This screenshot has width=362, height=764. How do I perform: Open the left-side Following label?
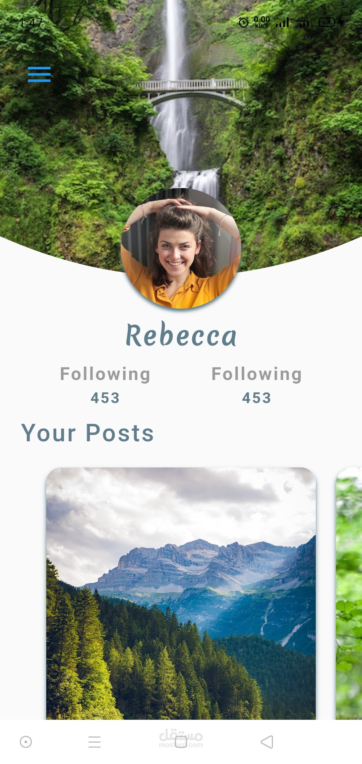[x=105, y=374]
